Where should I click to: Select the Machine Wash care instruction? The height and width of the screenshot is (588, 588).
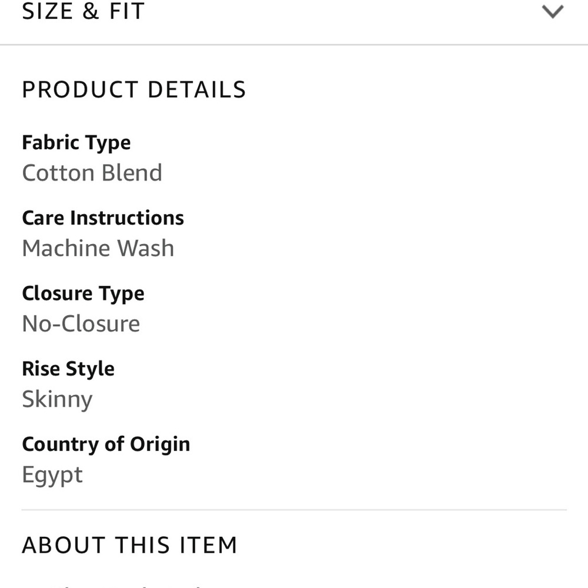point(98,248)
